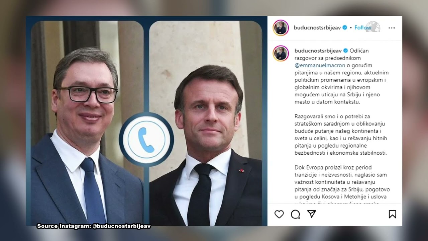Open caption profile avatar beside the username
Screen dimensions: 428x241
point(281,53)
